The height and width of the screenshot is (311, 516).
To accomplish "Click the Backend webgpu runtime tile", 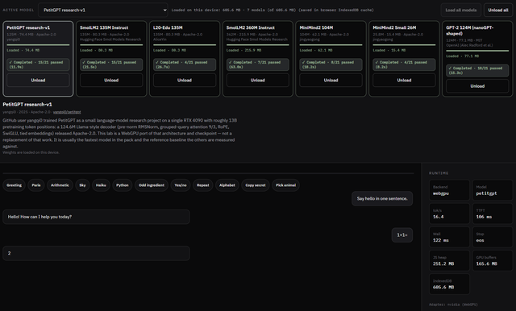I will pyautogui.click(x=449, y=190).
